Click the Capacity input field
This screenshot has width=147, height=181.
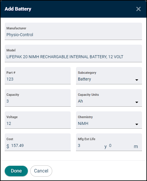(38, 98)
